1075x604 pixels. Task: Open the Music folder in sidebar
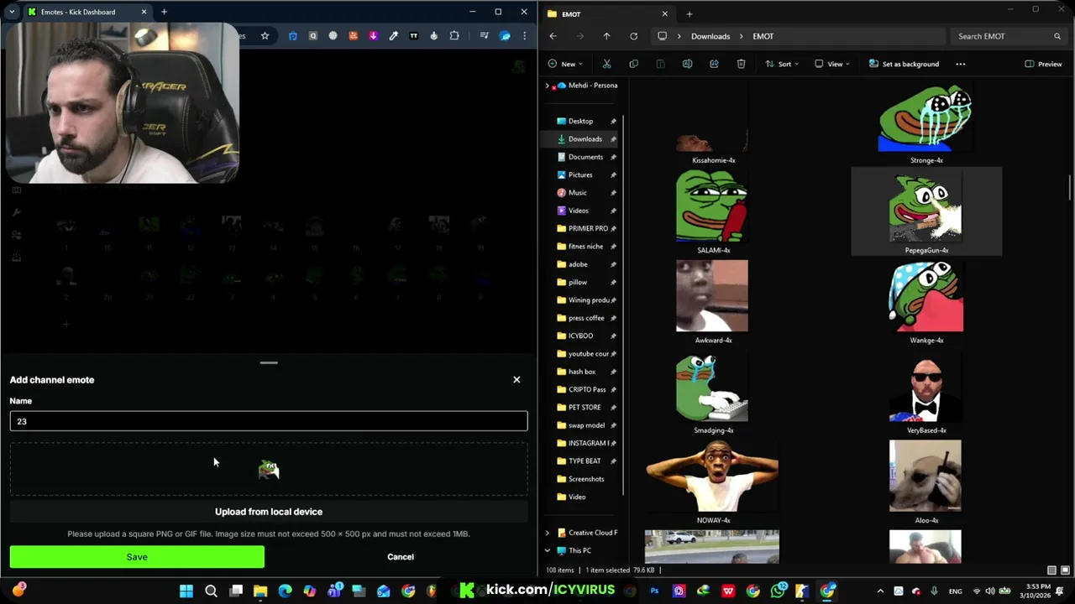(x=578, y=193)
